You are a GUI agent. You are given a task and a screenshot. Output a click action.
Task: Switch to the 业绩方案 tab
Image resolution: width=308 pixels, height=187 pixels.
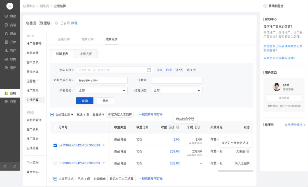click(x=64, y=39)
